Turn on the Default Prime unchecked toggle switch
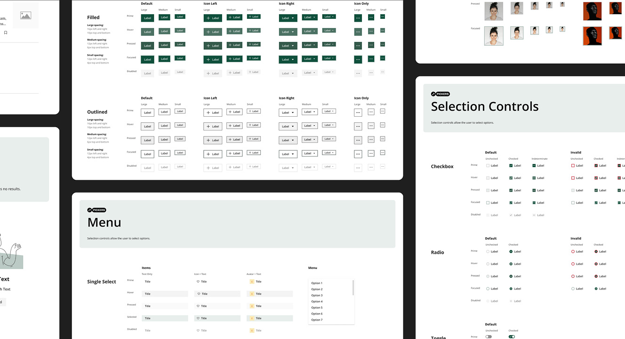Viewport: 625px width, 339px height. tap(489, 337)
